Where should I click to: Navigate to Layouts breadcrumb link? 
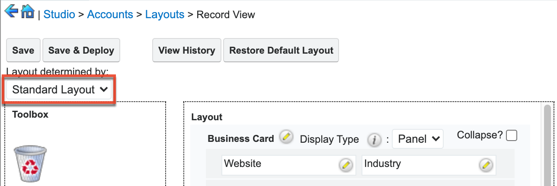coord(165,15)
